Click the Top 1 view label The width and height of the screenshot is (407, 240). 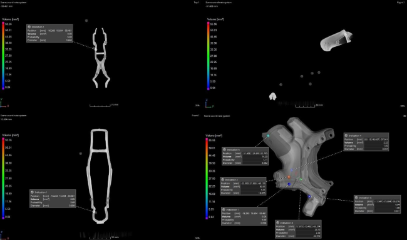click(197, 2)
